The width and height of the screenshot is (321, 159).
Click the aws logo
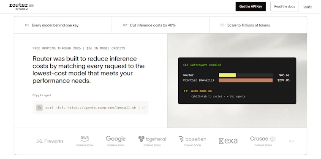pos(84,139)
